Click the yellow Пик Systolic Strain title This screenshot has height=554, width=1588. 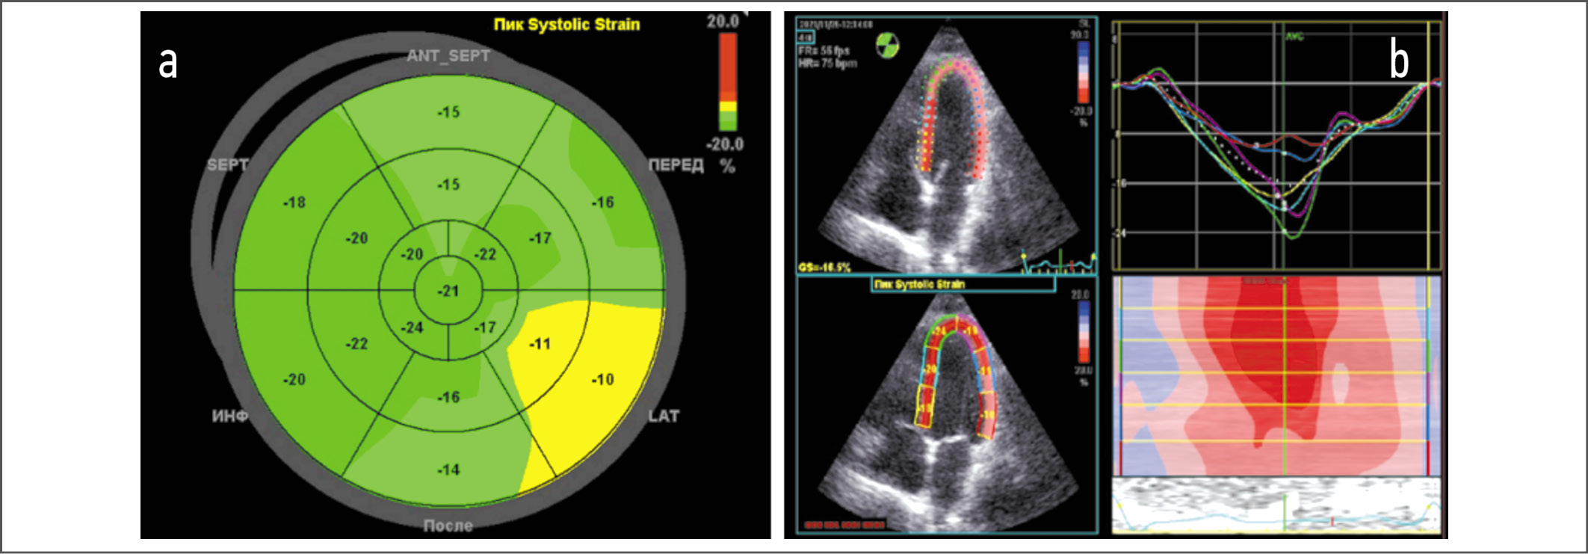(566, 25)
